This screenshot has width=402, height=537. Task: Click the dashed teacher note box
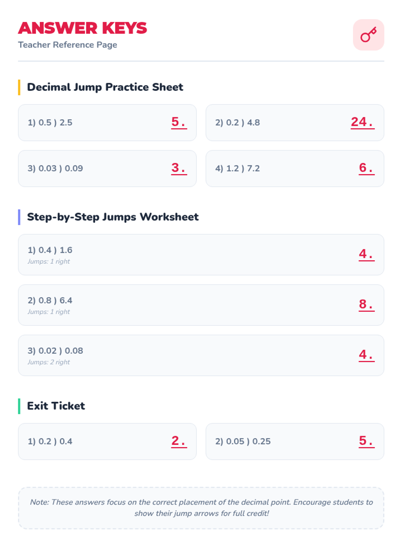click(201, 508)
